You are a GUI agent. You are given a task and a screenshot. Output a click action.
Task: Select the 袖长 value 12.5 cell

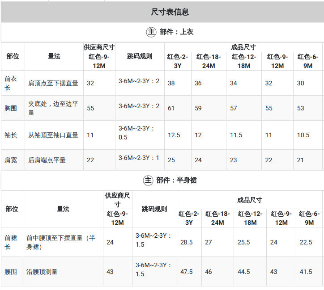click(x=178, y=135)
